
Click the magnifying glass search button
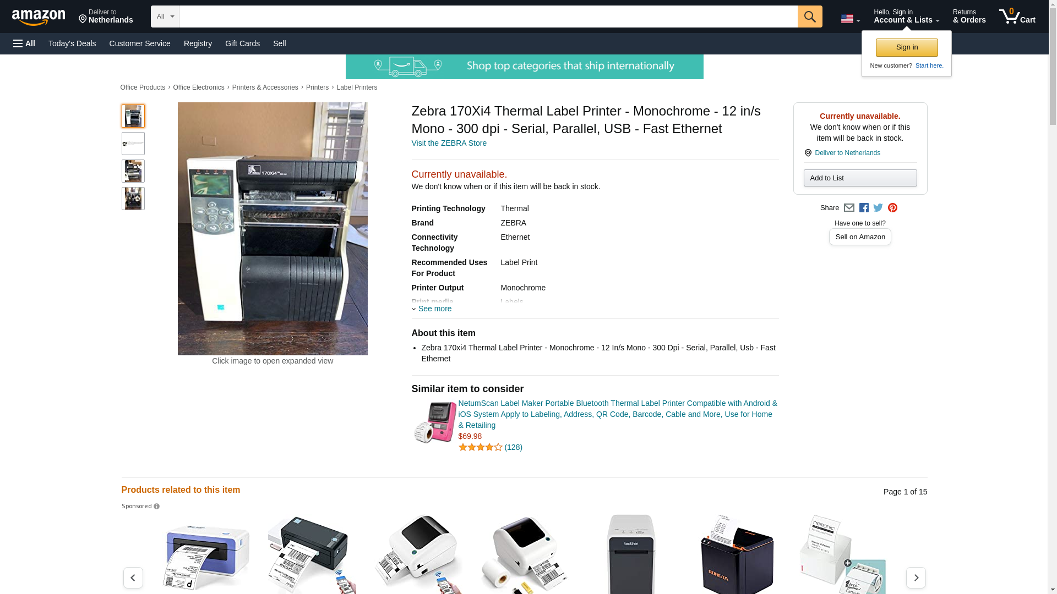click(x=809, y=16)
